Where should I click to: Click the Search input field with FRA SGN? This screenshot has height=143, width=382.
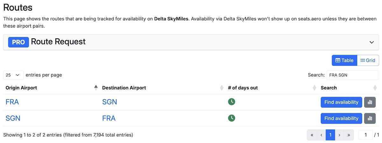[x=352, y=75]
